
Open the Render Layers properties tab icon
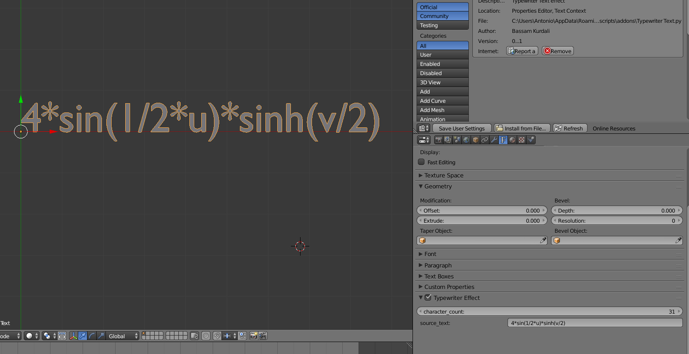(x=448, y=140)
